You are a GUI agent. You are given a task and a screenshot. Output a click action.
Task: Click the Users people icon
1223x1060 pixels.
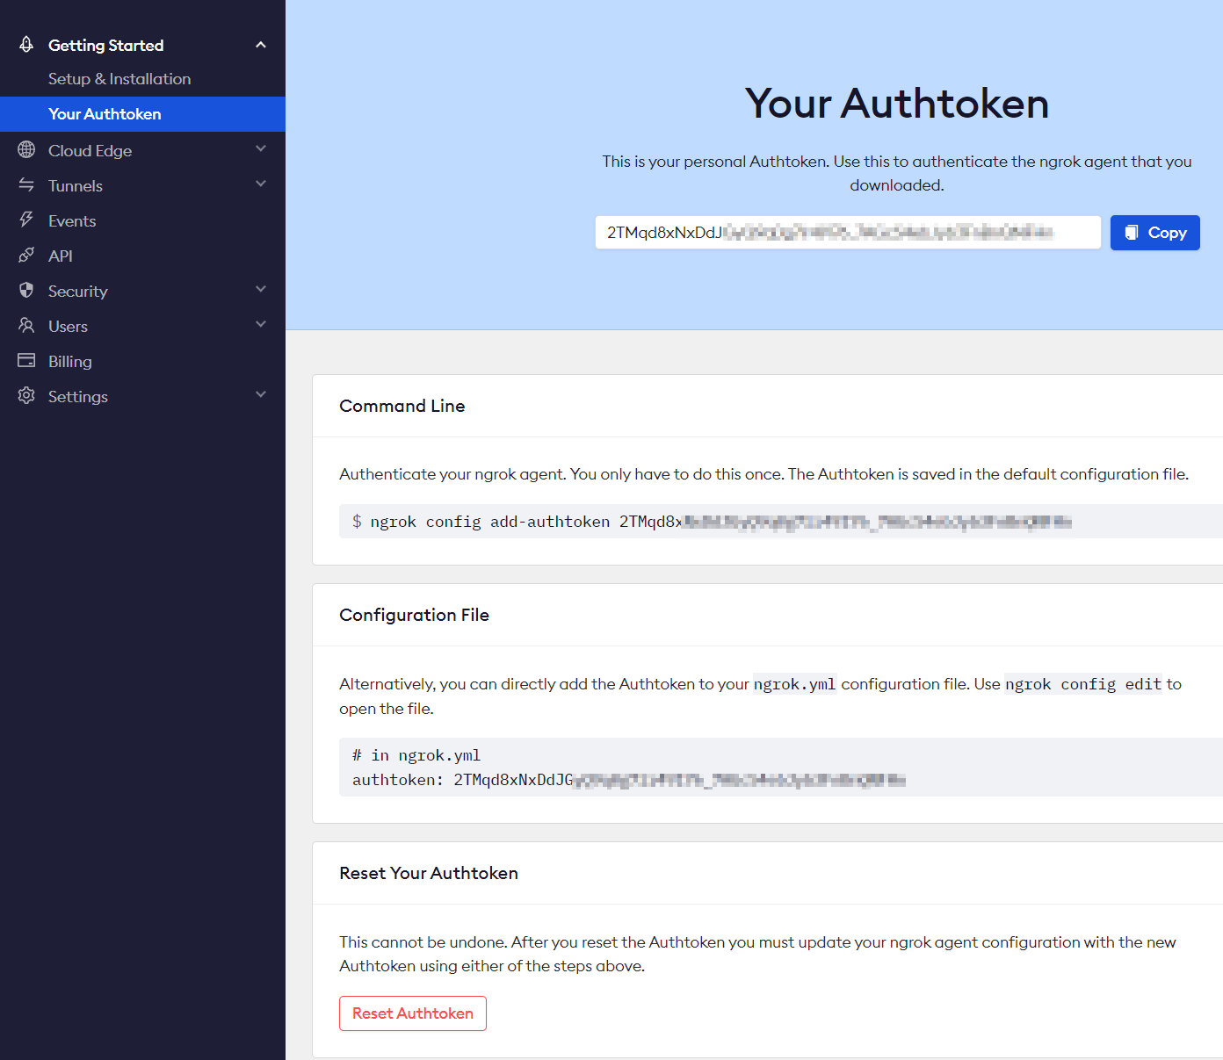coord(26,326)
